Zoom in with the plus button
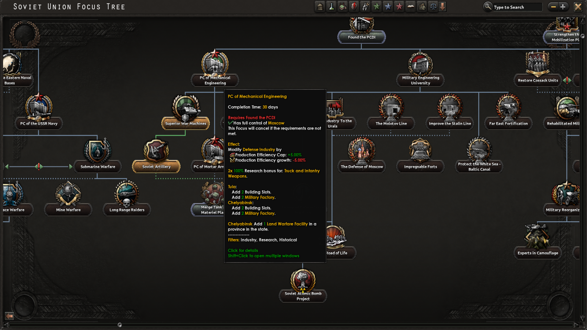This screenshot has height=330, width=587. point(563,7)
